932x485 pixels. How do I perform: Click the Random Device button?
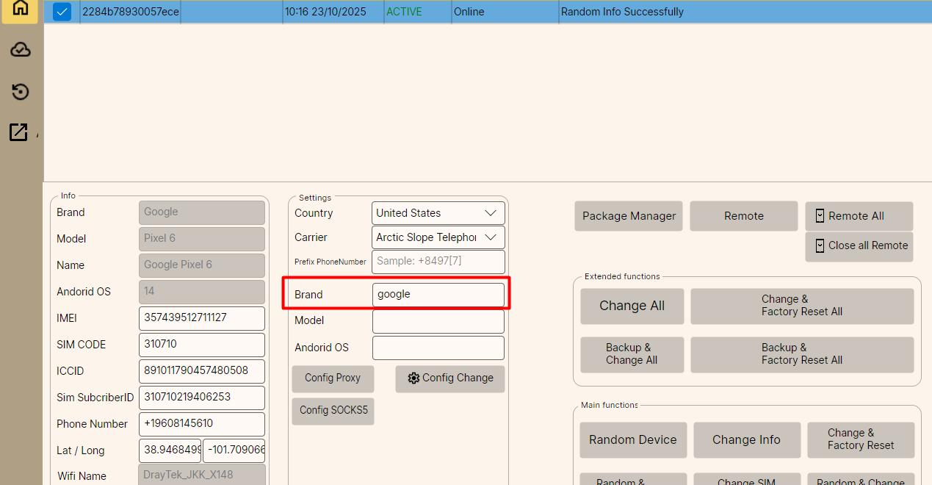click(x=632, y=439)
